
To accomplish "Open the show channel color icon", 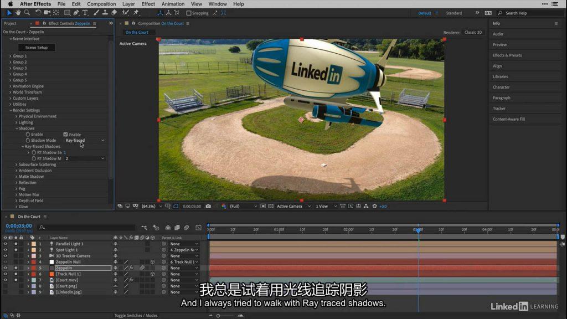I will point(224,206).
